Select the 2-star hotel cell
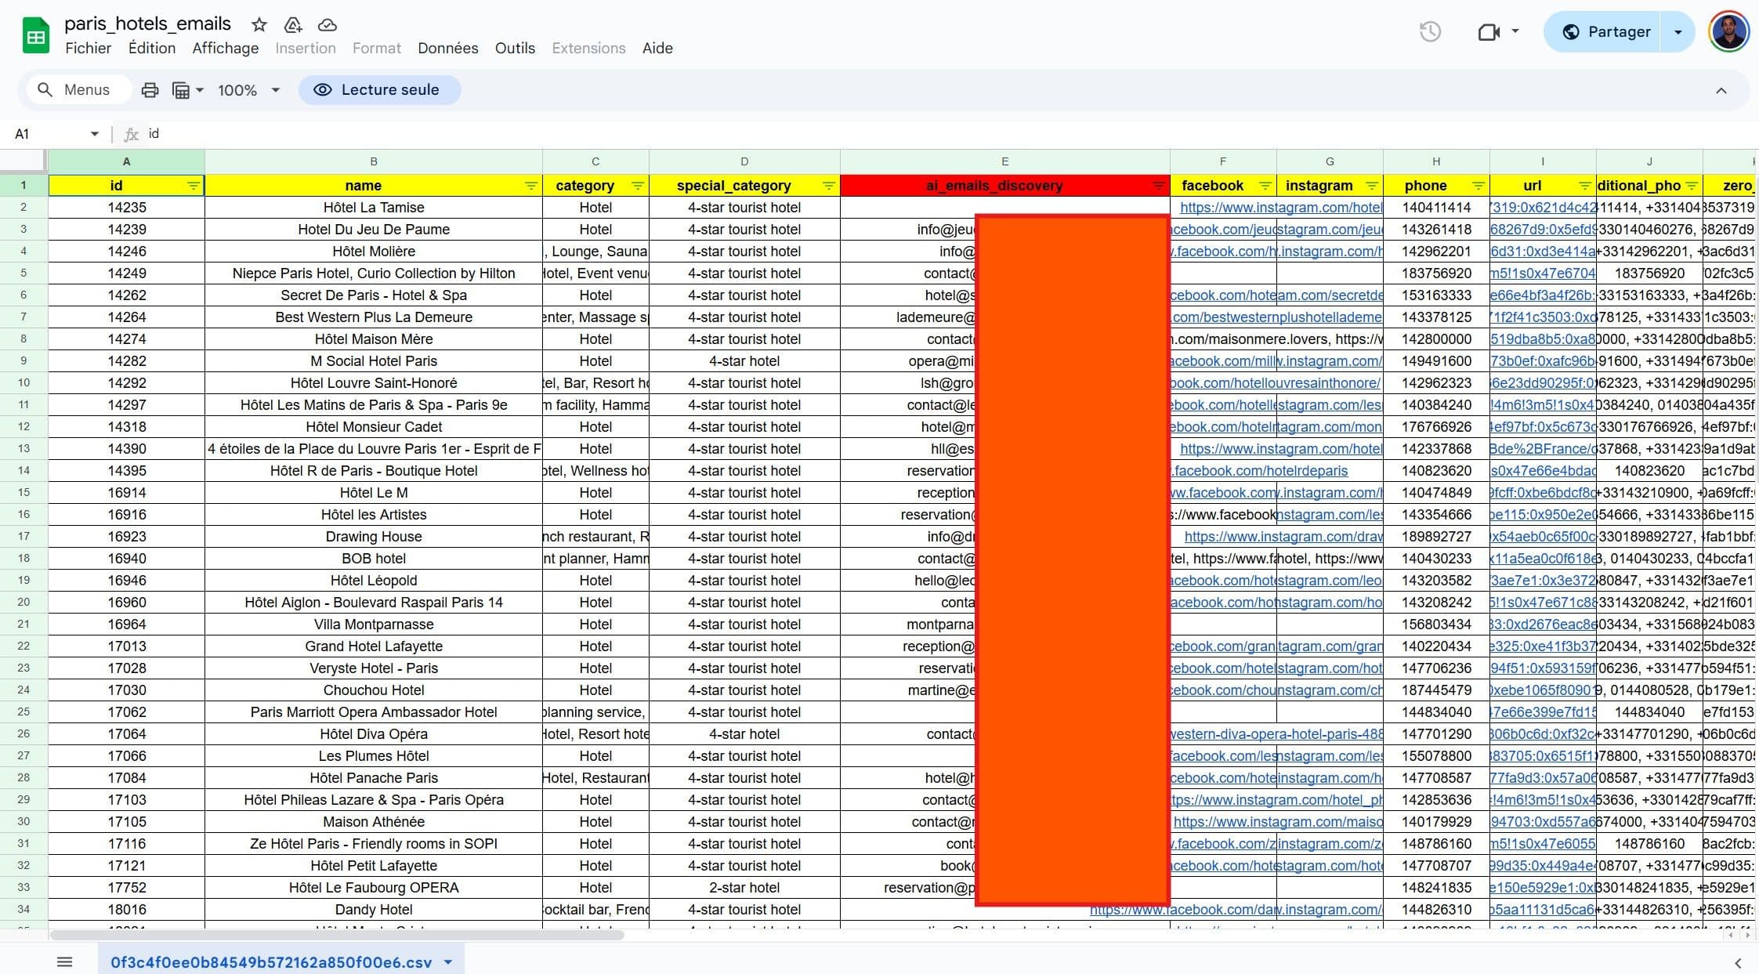This screenshot has width=1759, height=974. click(x=744, y=888)
